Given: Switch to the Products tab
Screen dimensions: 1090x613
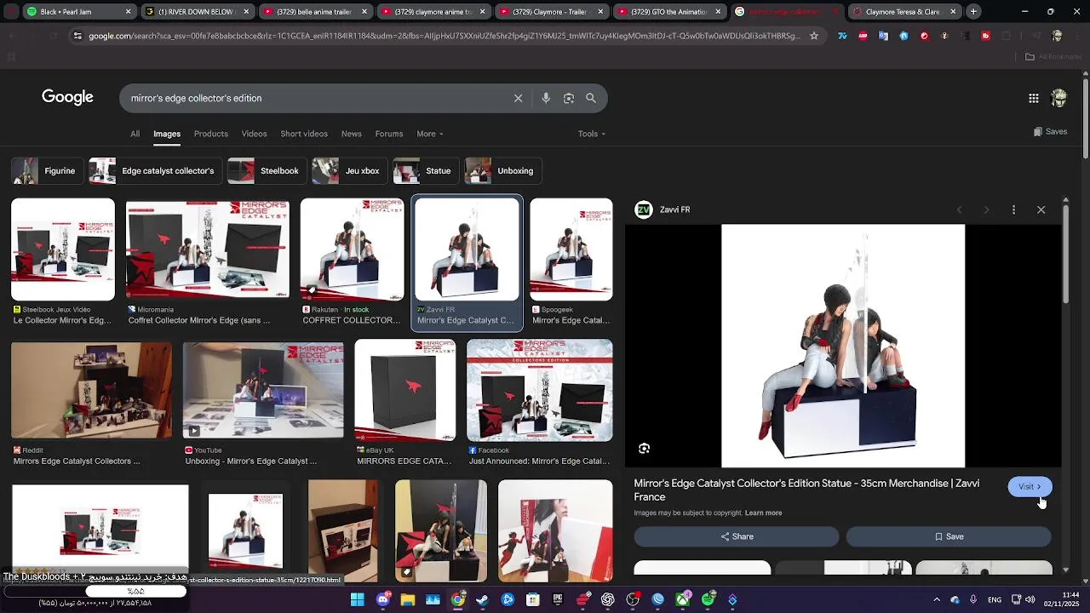Looking at the screenshot, I should point(210,134).
